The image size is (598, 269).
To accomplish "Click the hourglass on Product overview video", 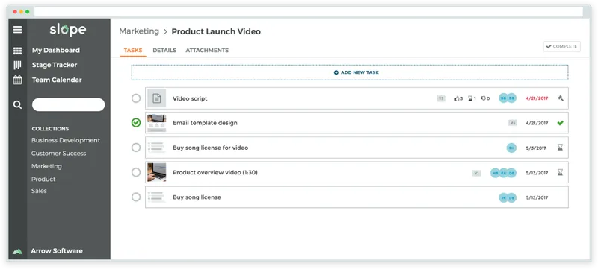I will (560, 172).
